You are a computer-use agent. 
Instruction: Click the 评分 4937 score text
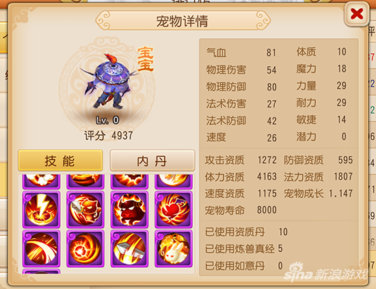tap(109, 136)
